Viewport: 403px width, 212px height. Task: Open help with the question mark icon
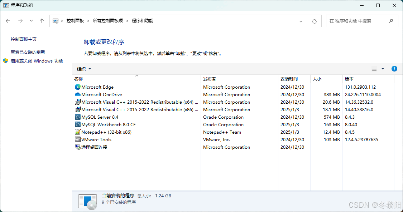[394, 69]
